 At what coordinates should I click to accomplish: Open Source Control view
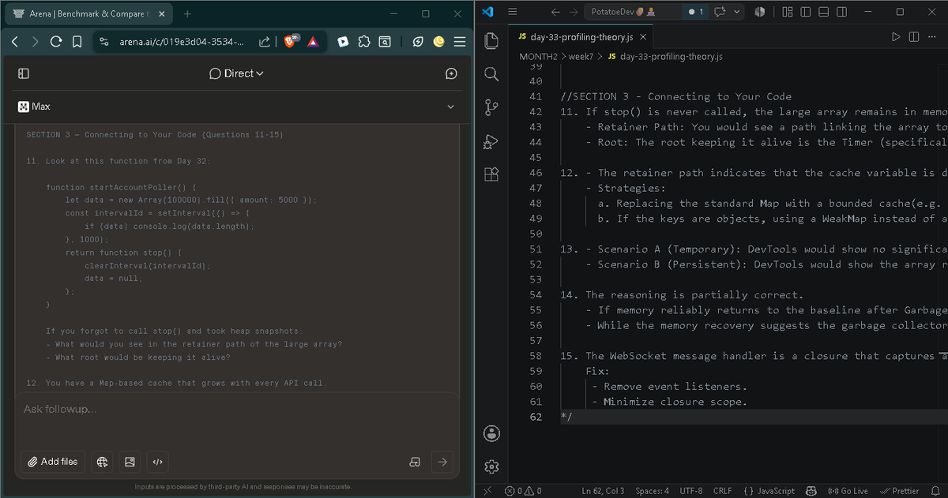click(x=491, y=107)
